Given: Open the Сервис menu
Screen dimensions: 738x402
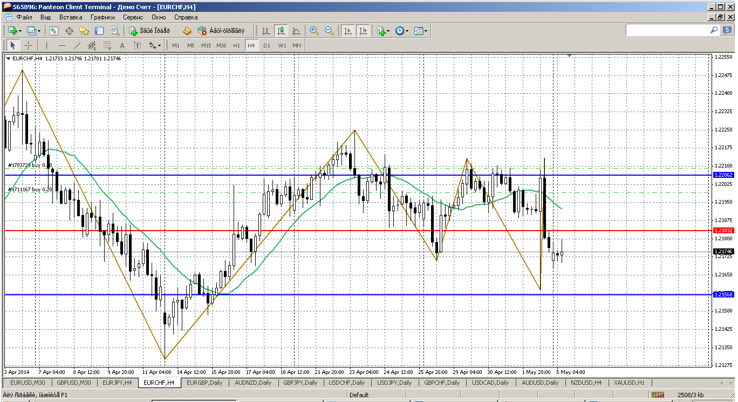Looking at the screenshot, I should [133, 17].
